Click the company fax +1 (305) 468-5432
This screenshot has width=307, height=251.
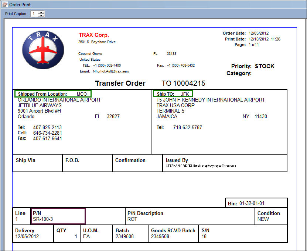click(x=181, y=66)
